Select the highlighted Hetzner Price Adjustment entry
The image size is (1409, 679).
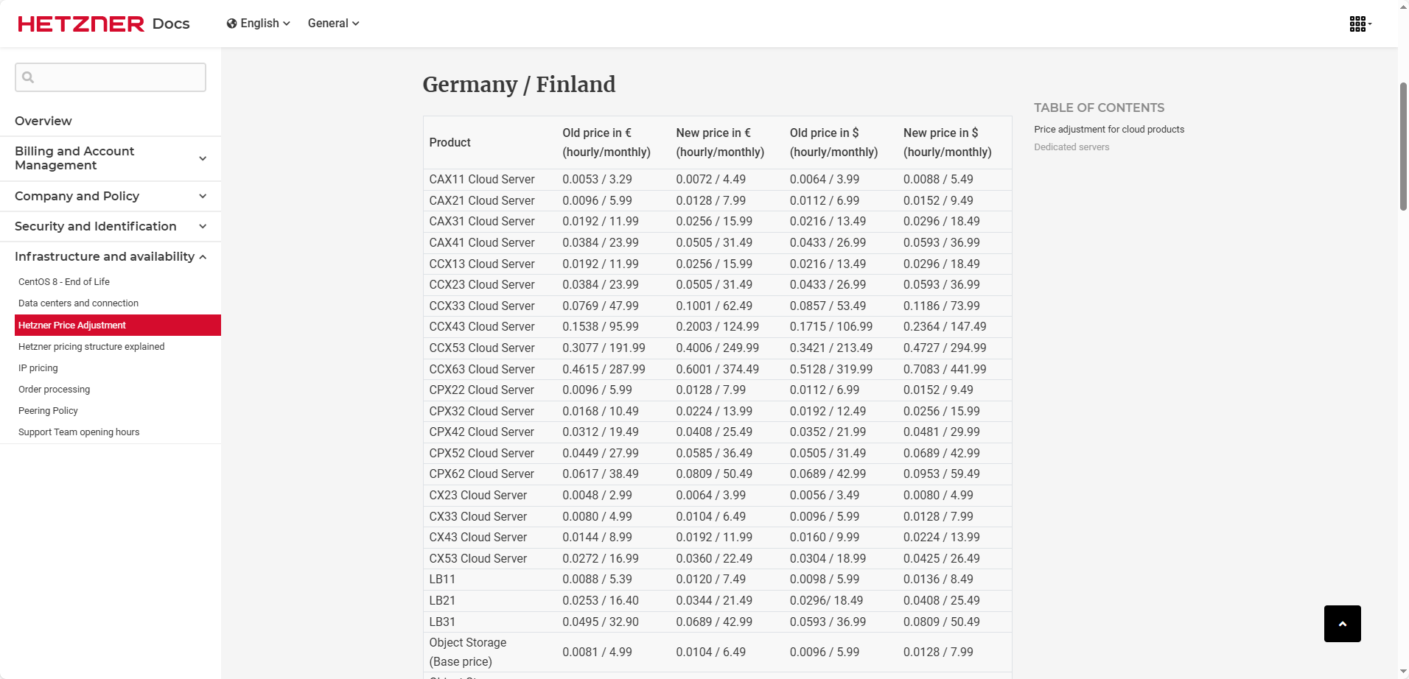71,325
